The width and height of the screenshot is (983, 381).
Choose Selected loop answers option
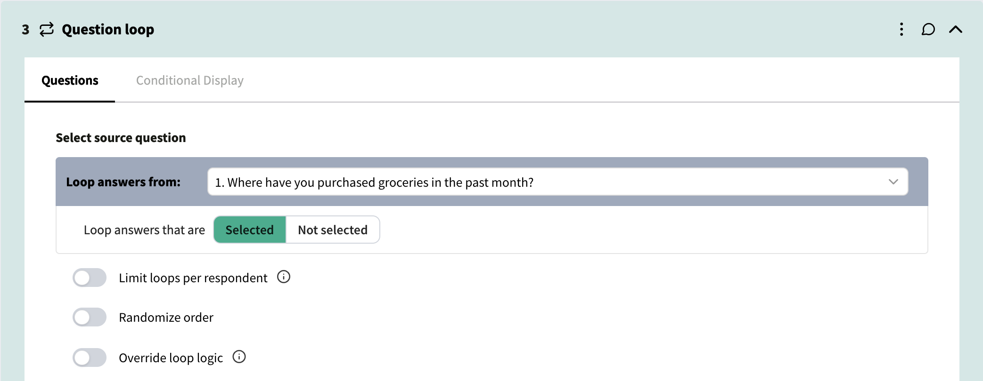(x=250, y=230)
